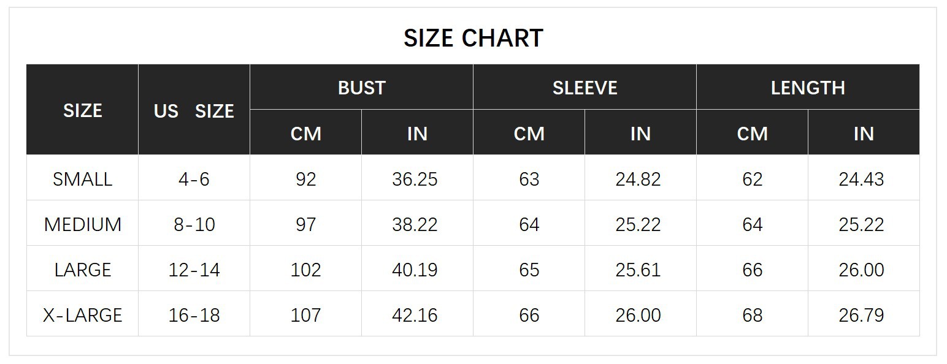Select the LENGTH header cell
Viewport: 947px width, 364px height.
pyautogui.click(x=808, y=88)
